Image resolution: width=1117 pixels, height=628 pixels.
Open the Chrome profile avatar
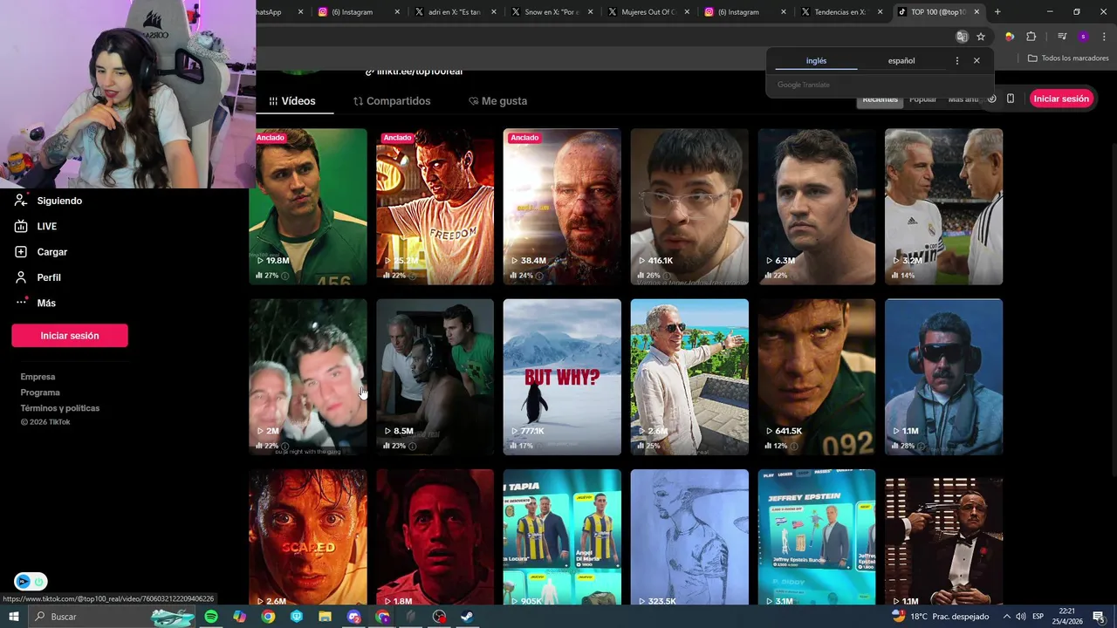pos(1083,37)
